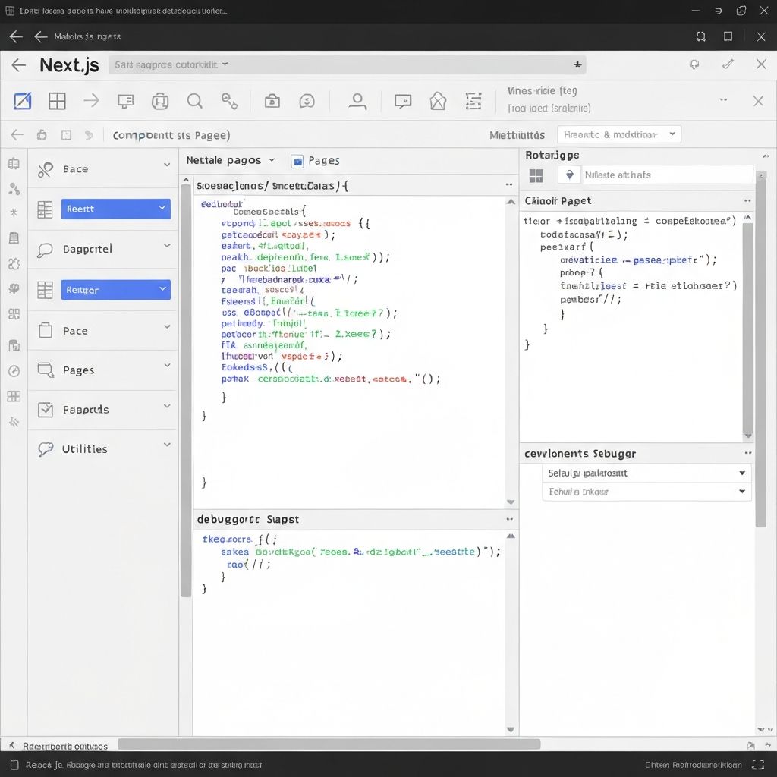Click the pencil edit icon near title bar
The image size is (777, 777).
[728, 64]
